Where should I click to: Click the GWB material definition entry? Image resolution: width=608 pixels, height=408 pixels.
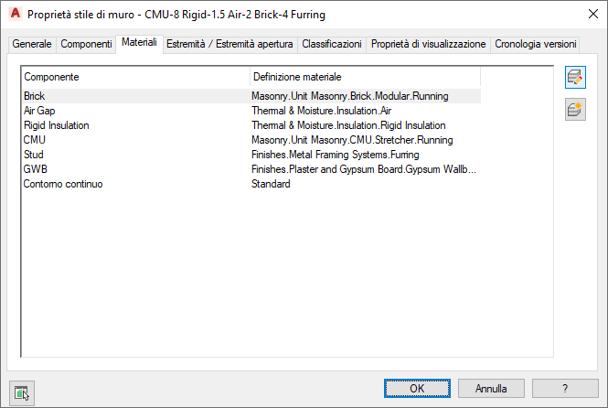[x=364, y=169]
